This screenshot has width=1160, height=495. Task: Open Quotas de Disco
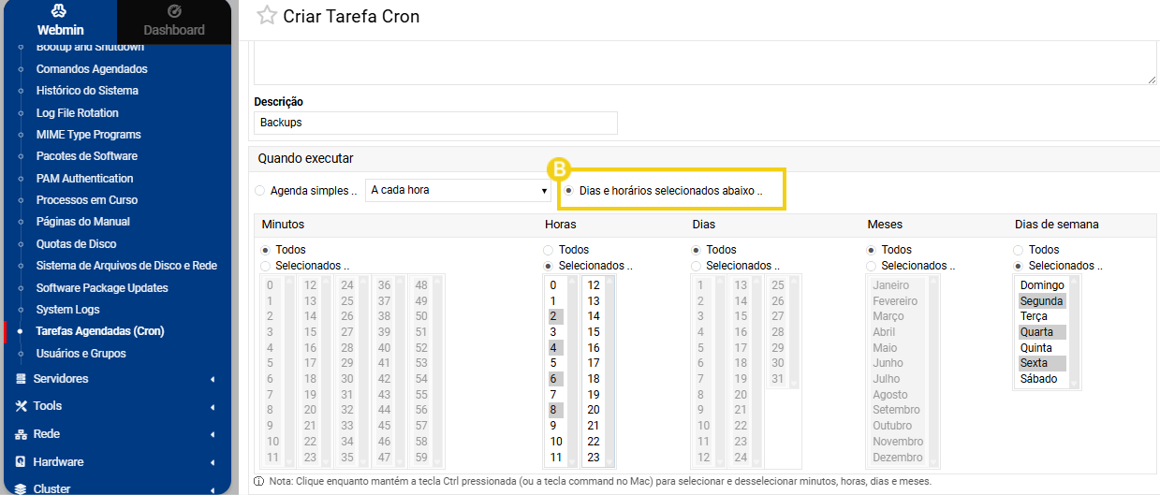click(77, 244)
